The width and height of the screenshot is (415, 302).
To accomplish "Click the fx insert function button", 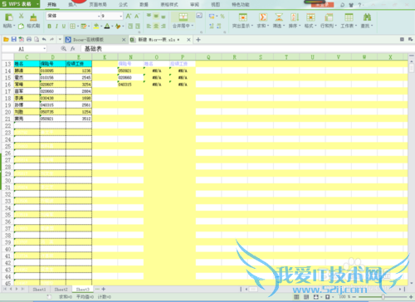I will (73, 49).
